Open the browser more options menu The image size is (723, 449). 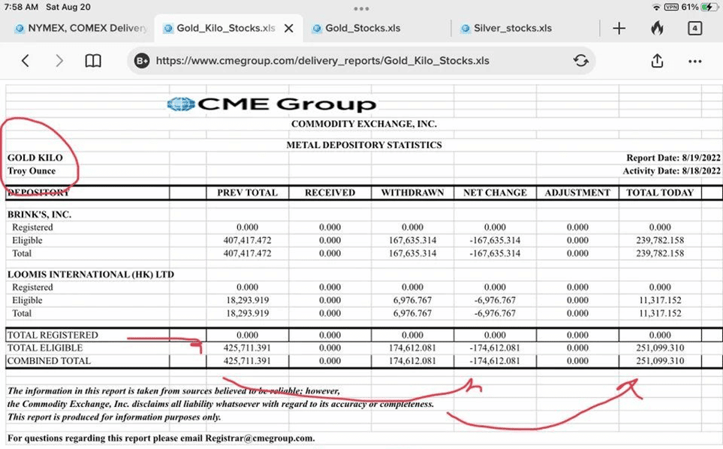click(x=695, y=62)
